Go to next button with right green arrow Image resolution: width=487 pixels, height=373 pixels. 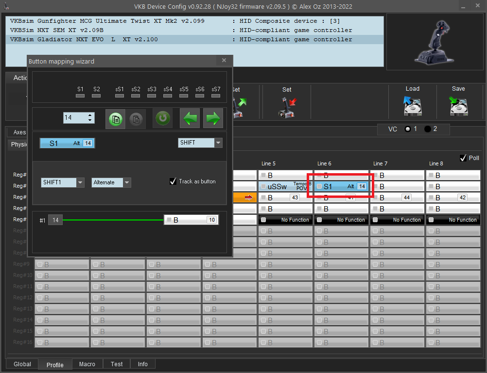pos(213,118)
